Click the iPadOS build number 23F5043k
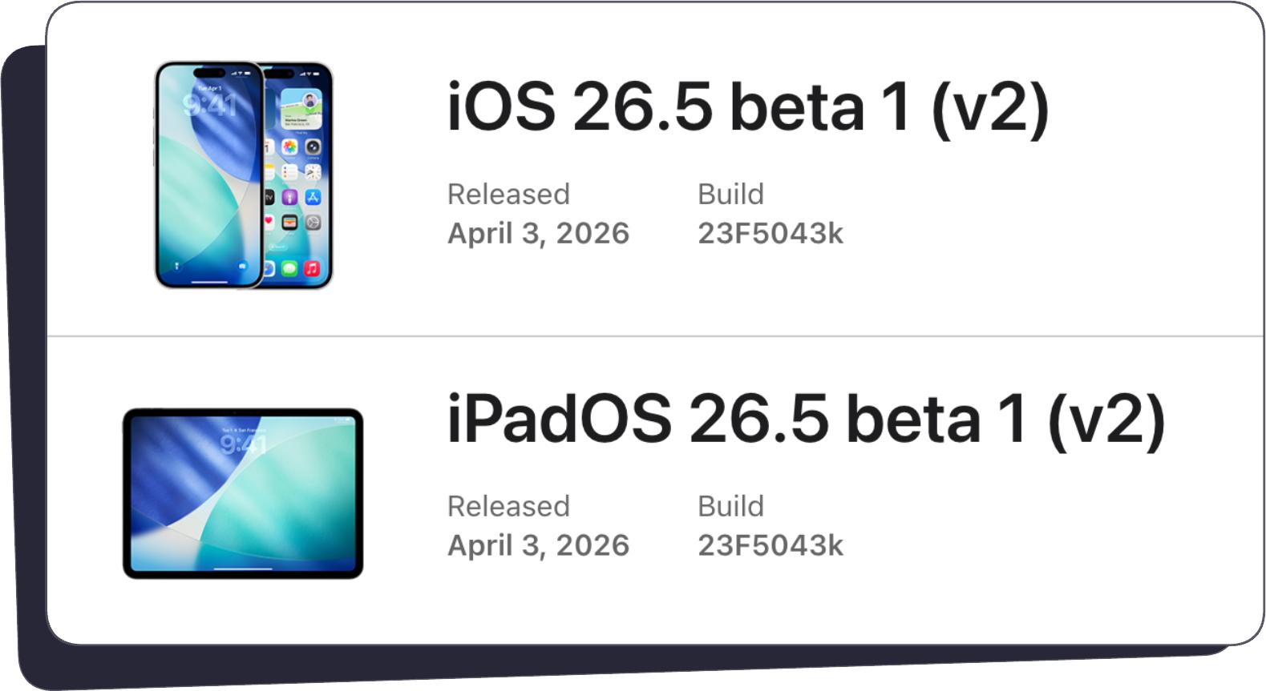 [770, 545]
